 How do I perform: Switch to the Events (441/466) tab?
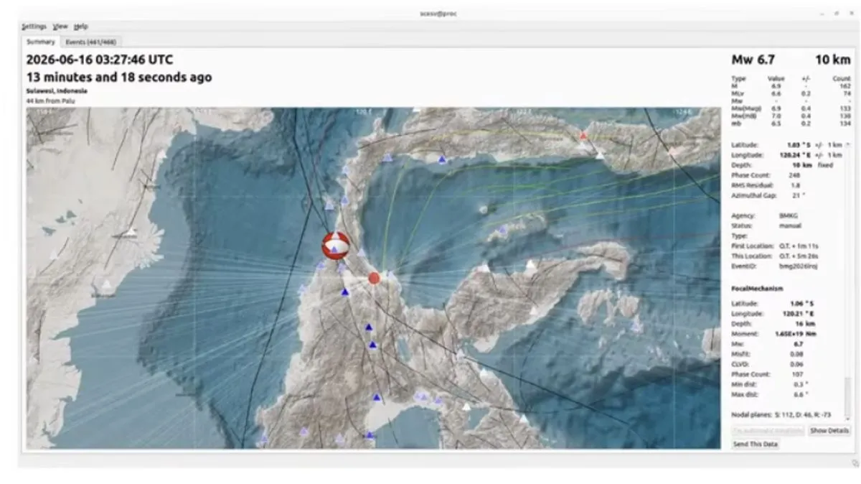(x=91, y=42)
